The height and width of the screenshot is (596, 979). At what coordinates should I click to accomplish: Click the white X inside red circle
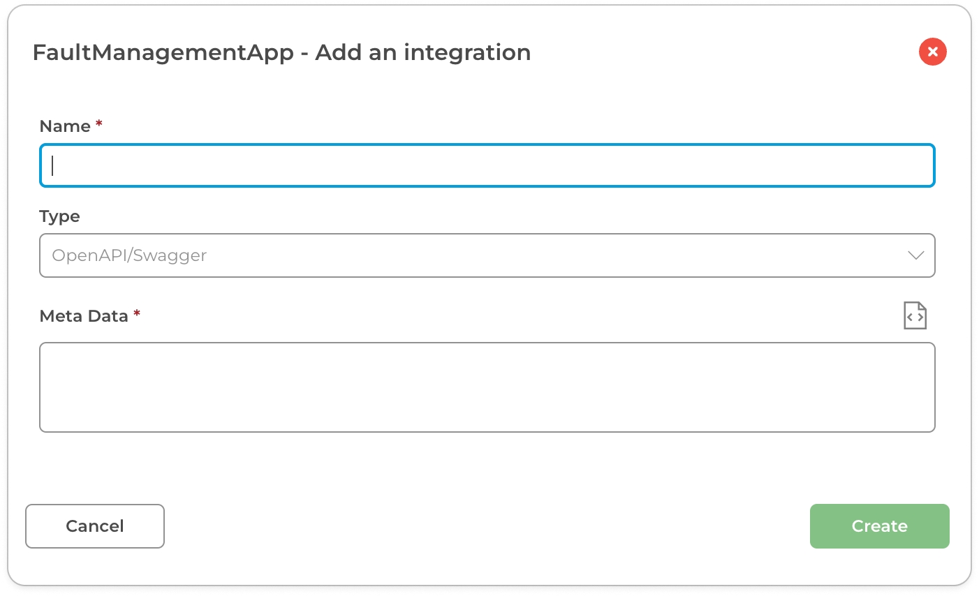932,52
